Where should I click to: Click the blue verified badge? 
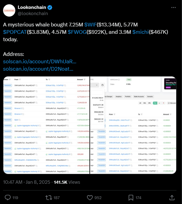pos(50,8)
